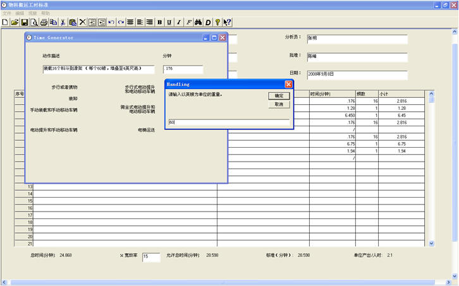459x286 pixels.
Task: Close the Handling dialog with red X
Action: pyautogui.click(x=288, y=84)
